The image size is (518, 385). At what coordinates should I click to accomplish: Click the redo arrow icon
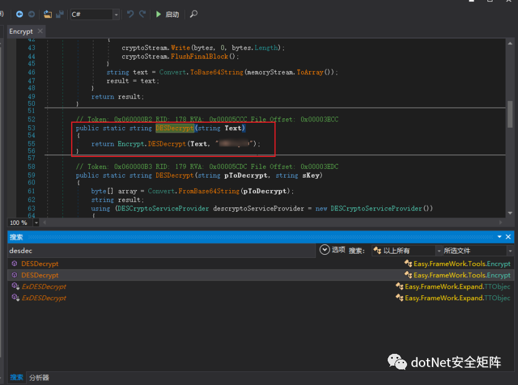[x=143, y=14]
